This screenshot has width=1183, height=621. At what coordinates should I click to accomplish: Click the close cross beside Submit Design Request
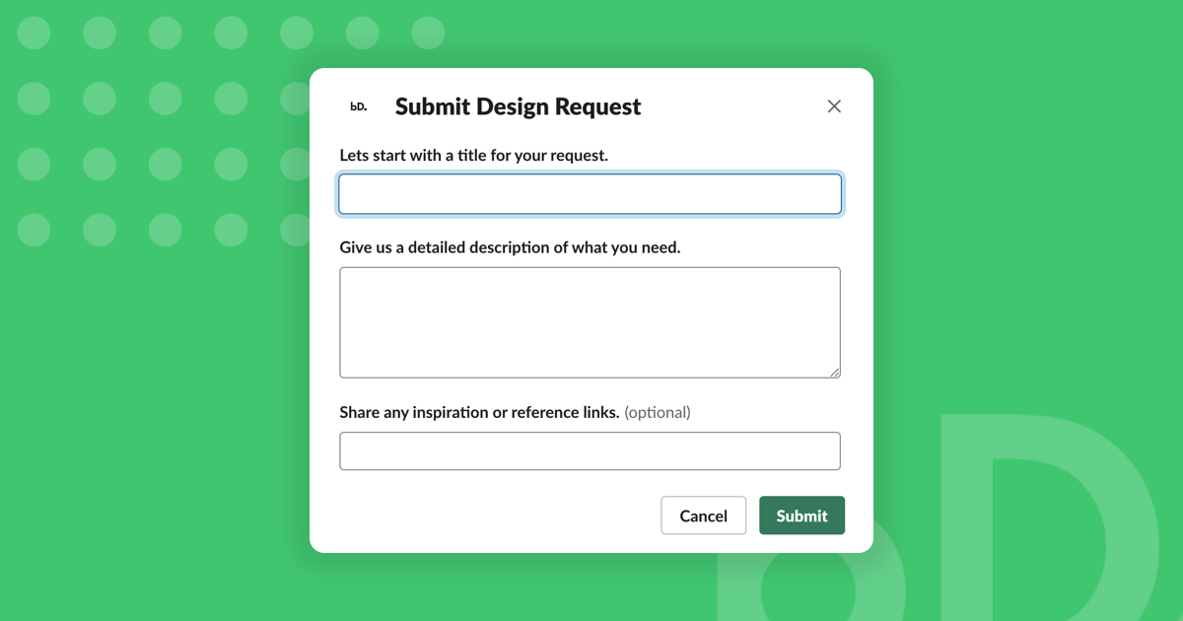point(834,105)
